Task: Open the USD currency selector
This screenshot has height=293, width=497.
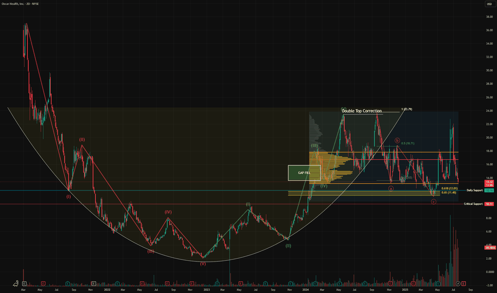Action: point(490,4)
